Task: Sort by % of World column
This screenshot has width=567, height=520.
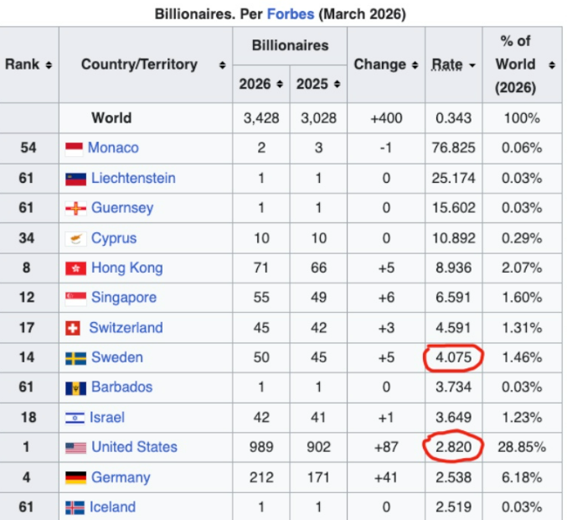Action: tap(551, 65)
